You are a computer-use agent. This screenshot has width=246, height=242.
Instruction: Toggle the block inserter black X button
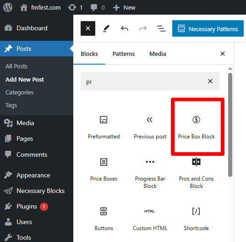(x=88, y=28)
